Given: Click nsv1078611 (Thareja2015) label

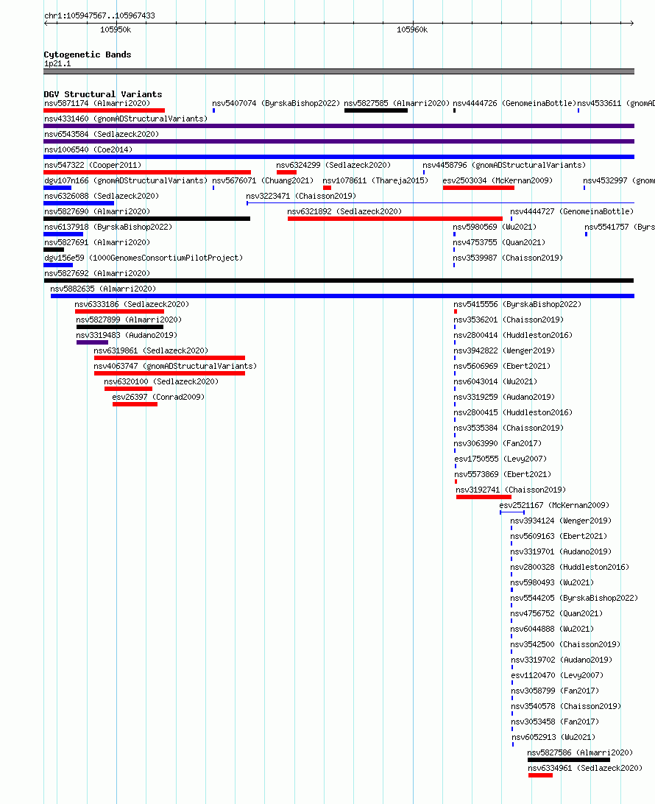Looking at the screenshot, I should point(375,180).
